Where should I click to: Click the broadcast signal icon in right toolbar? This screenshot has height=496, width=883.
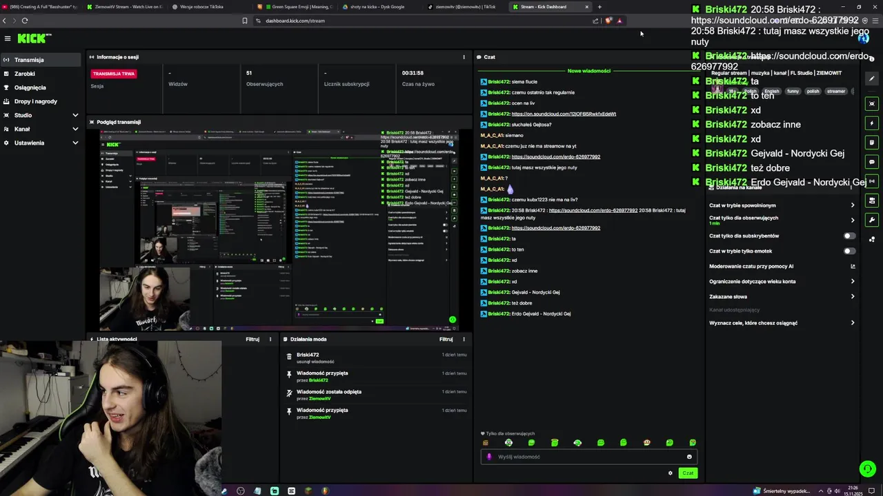pyautogui.click(x=872, y=181)
